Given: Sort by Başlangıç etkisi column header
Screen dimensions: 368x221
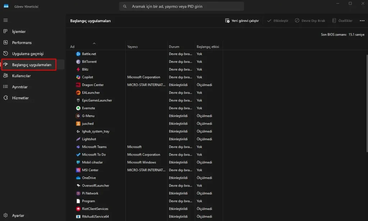Looking at the screenshot, I should [x=209, y=47].
